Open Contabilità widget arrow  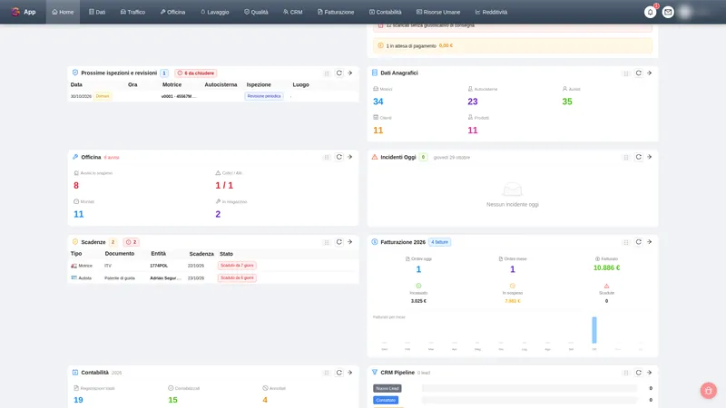[x=350, y=373]
